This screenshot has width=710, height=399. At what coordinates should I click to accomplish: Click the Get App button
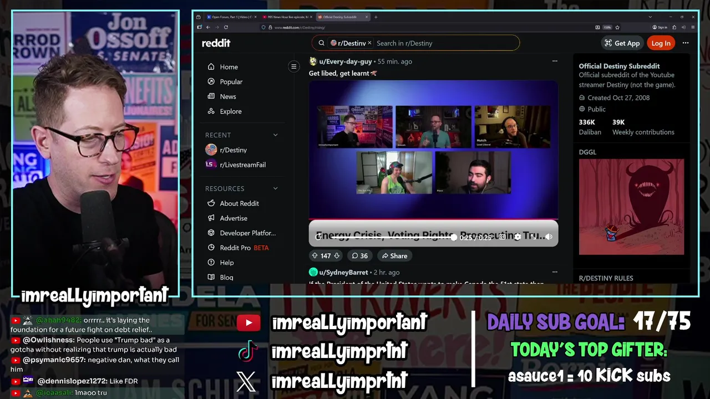622,43
